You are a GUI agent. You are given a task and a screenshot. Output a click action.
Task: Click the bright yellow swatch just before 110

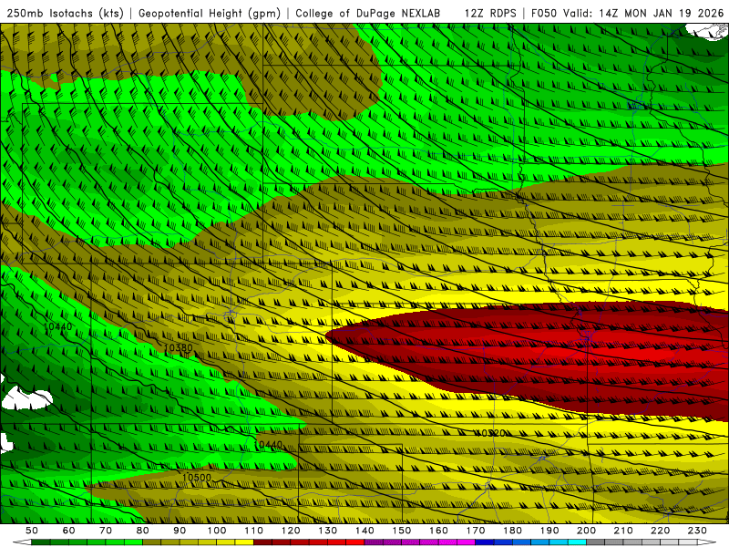[x=244, y=542]
